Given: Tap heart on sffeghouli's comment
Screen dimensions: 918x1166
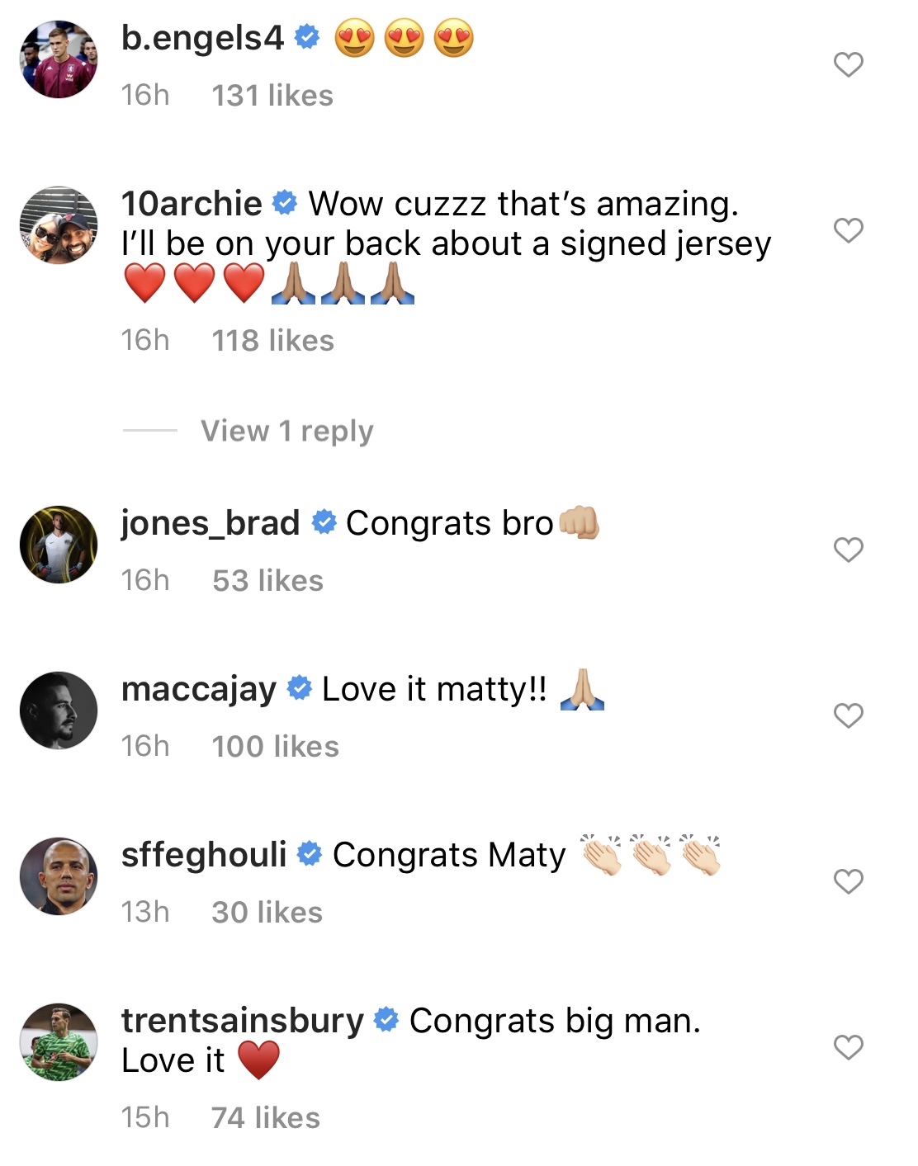Looking at the screenshot, I should pyautogui.click(x=848, y=881).
